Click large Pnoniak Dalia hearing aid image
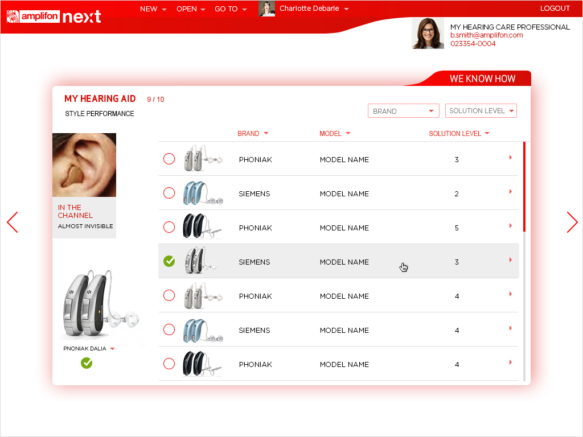Viewport: 583px width, 437px height. pyautogui.click(x=101, y=304)
